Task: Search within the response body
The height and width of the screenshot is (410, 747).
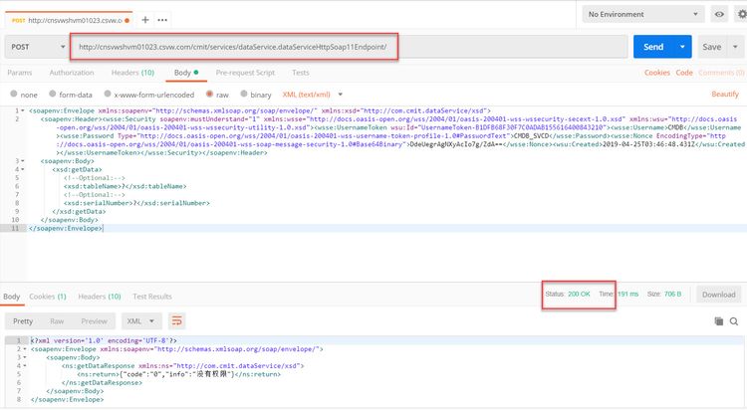Action: coord(734,321)
